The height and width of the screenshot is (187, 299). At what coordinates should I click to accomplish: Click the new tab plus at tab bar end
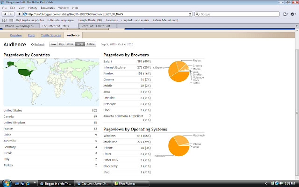point(297,26)
